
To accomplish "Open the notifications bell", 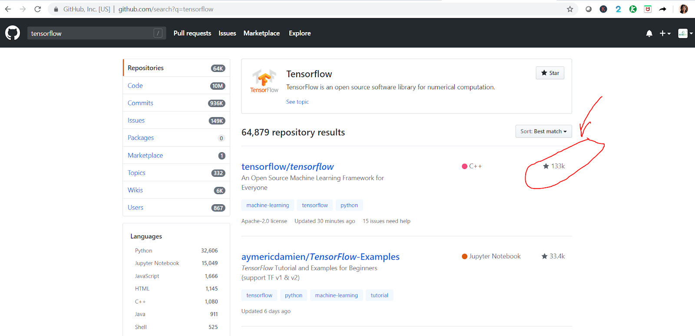I will pos(649,33).
